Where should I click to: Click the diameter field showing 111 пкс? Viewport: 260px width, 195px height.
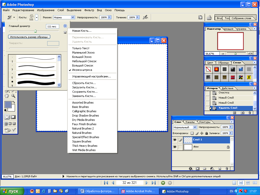(x=52, y=26)
